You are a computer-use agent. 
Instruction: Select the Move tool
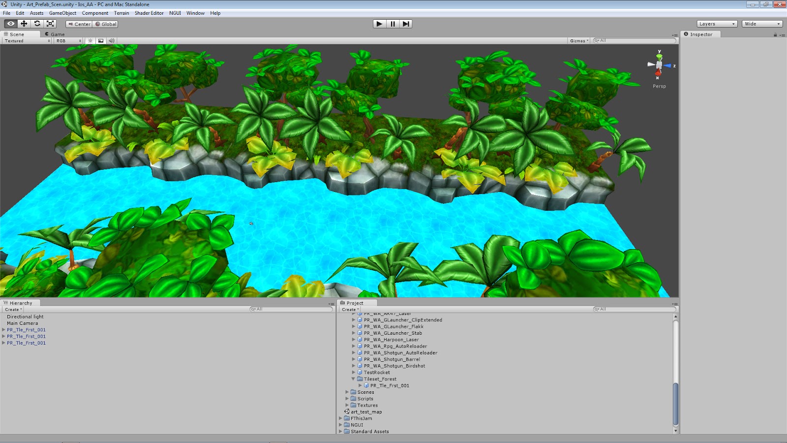click(x=24, y=24)
